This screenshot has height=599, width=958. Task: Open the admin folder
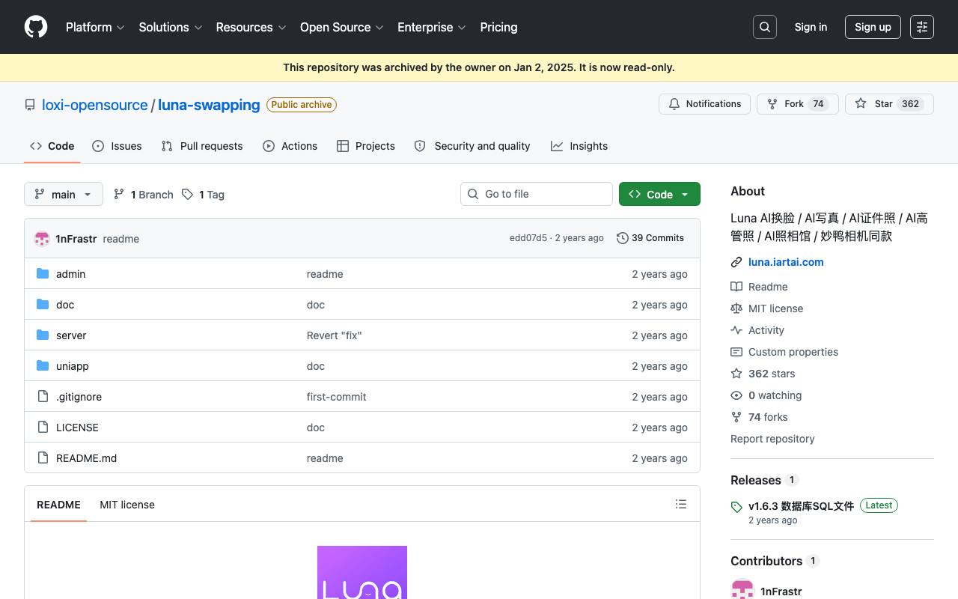(x=70, y=274)
